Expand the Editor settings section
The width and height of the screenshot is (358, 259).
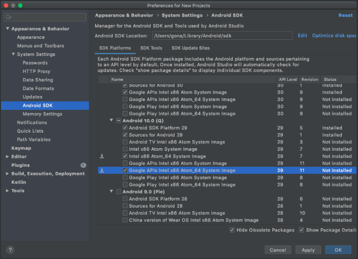[x=7, y=156]
